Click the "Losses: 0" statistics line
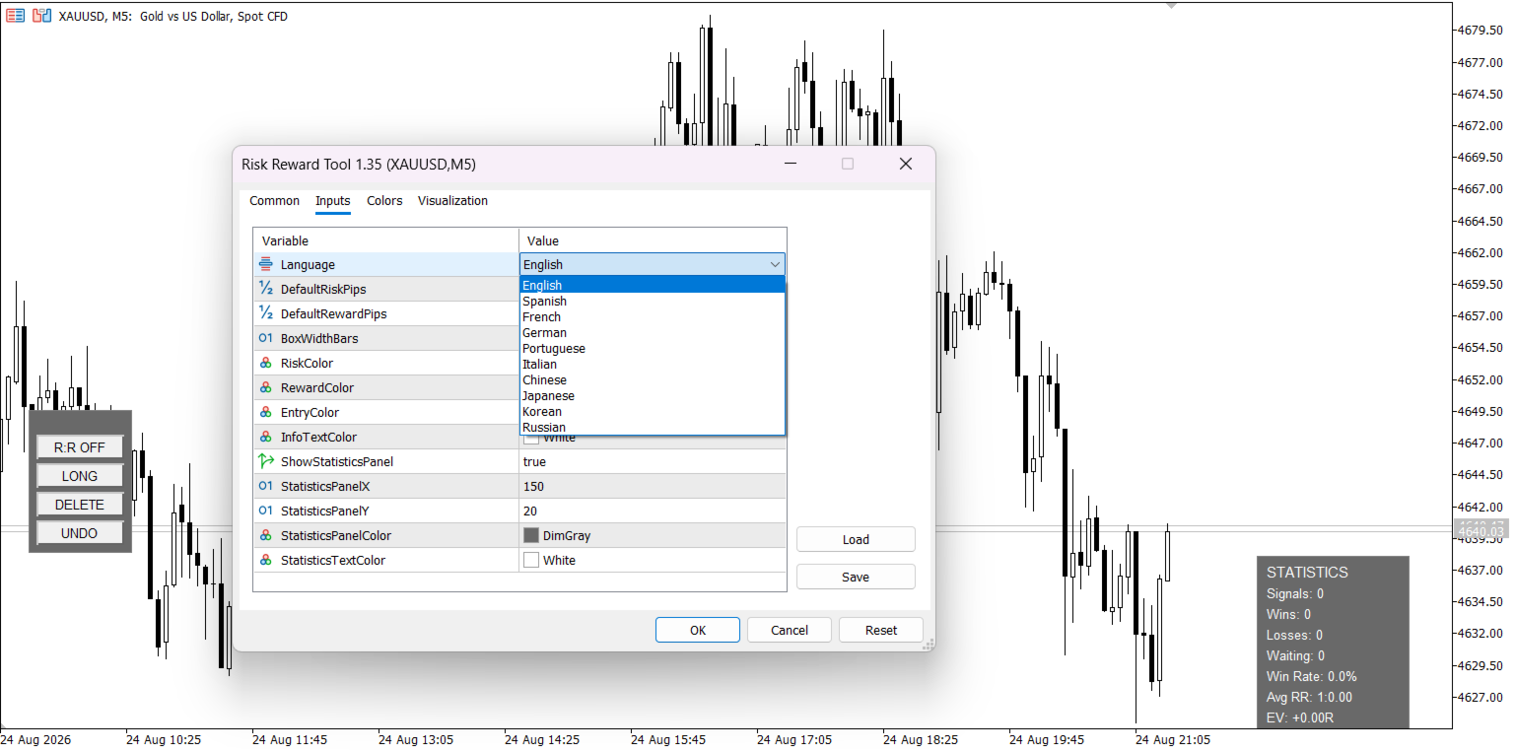The image size is (1515, 751). [1295, 636]
